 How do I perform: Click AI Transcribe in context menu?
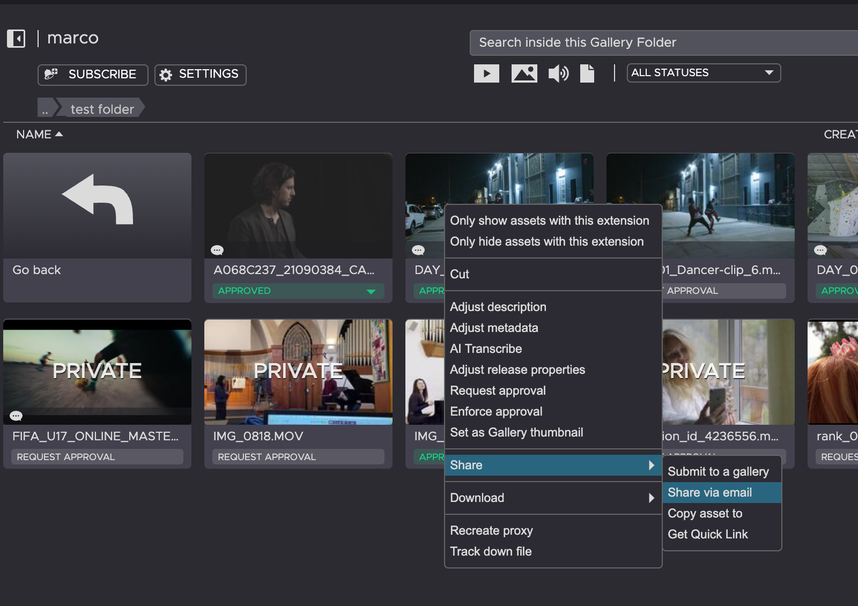pyautogui.click(x=486, y=349)
